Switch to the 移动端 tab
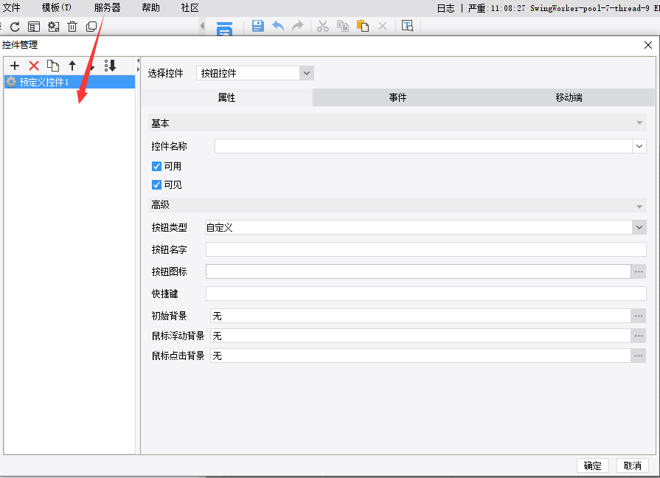This screenshot has height=478, width=660. tap(569, 97)
